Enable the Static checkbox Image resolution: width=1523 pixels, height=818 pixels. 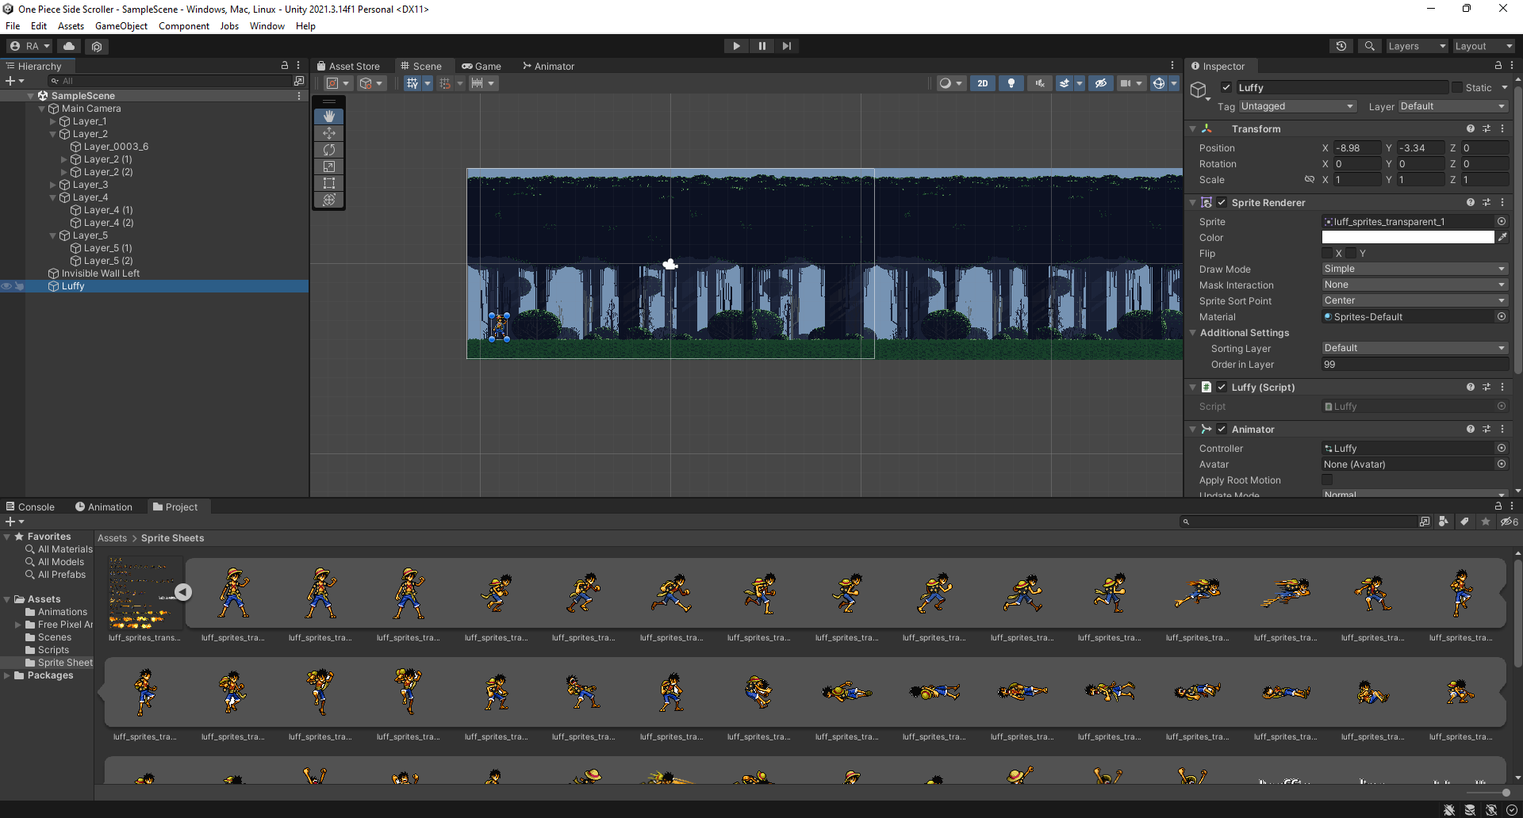pyautogui.click(x=1457, y=87)
